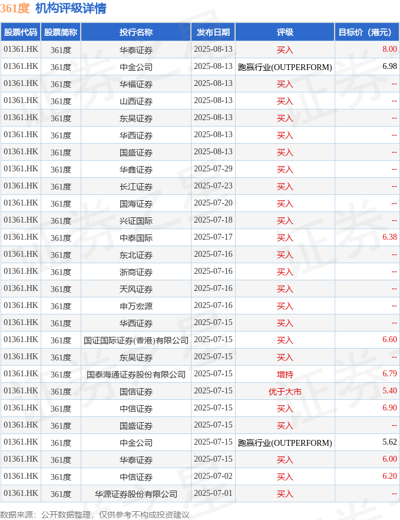Click the target price 6.38
Image resolution: width=400 pixels, height=520 pixels.
pos(390,237)
